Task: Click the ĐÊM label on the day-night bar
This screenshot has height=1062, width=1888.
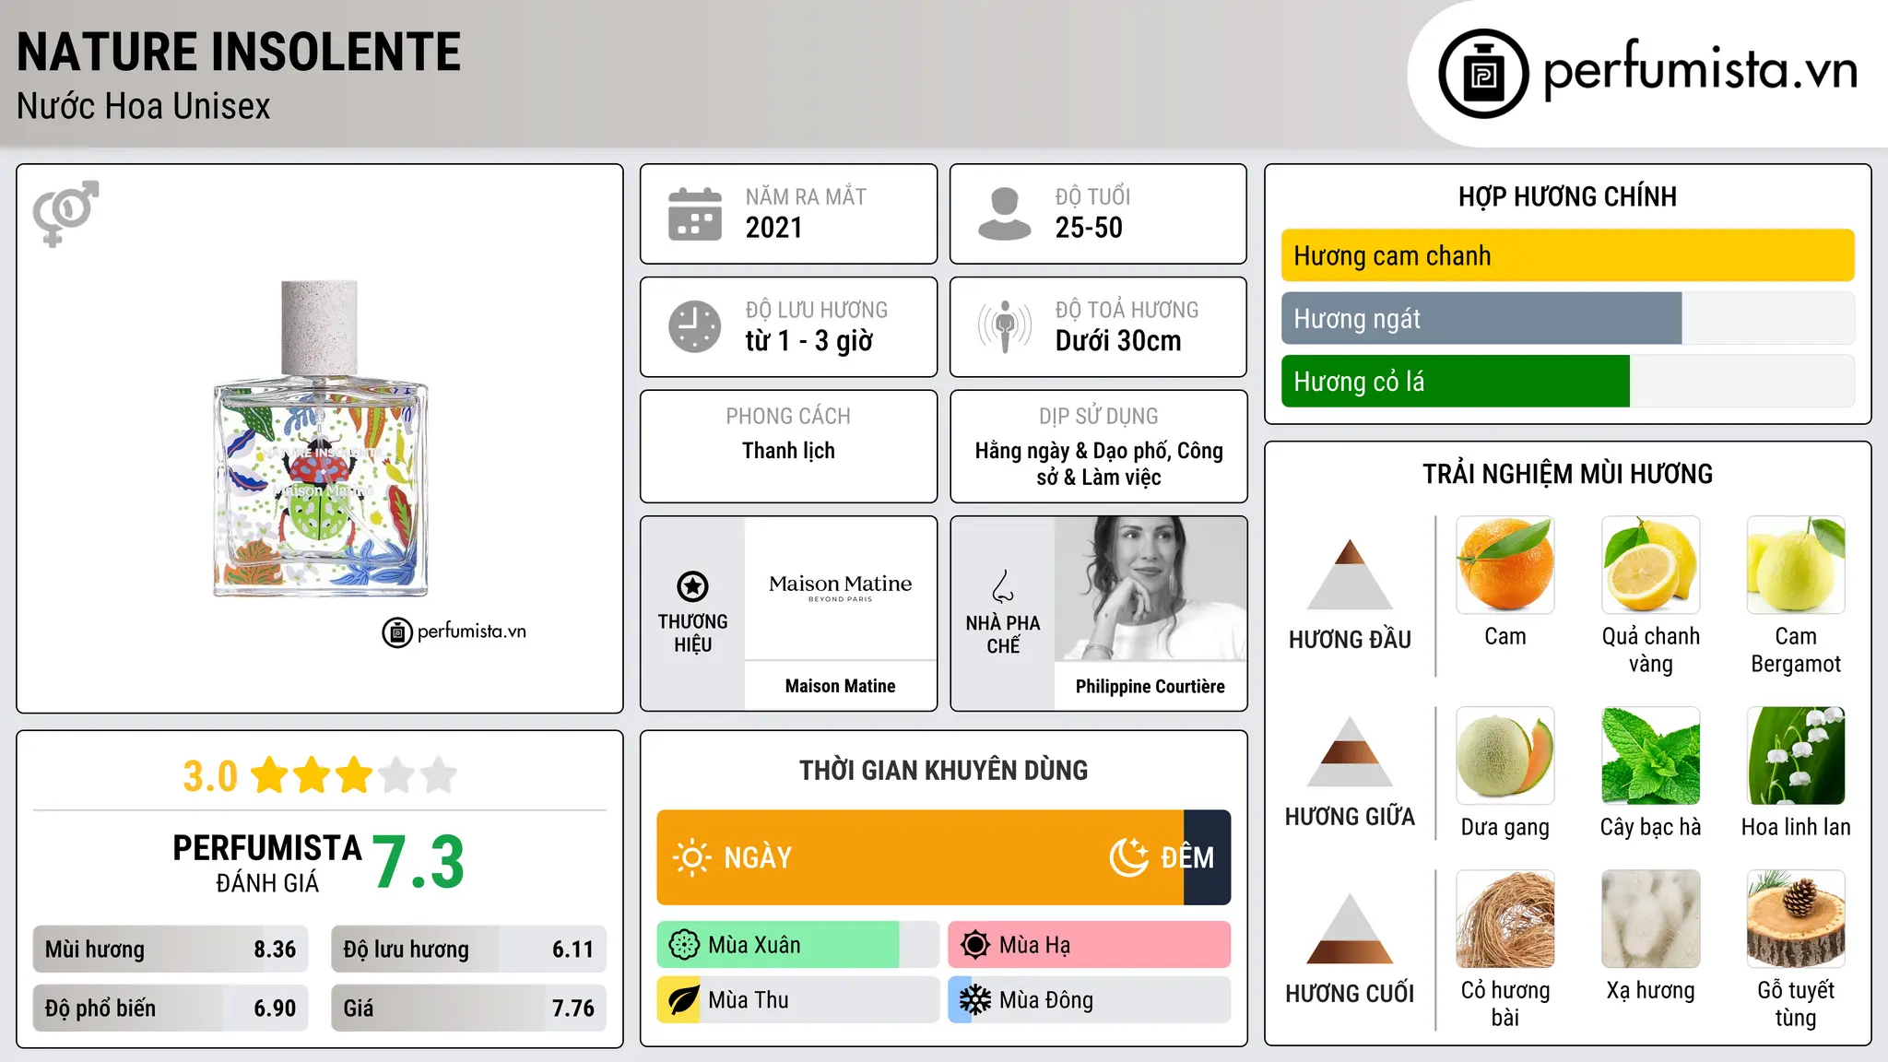Action: [1187, 858]
